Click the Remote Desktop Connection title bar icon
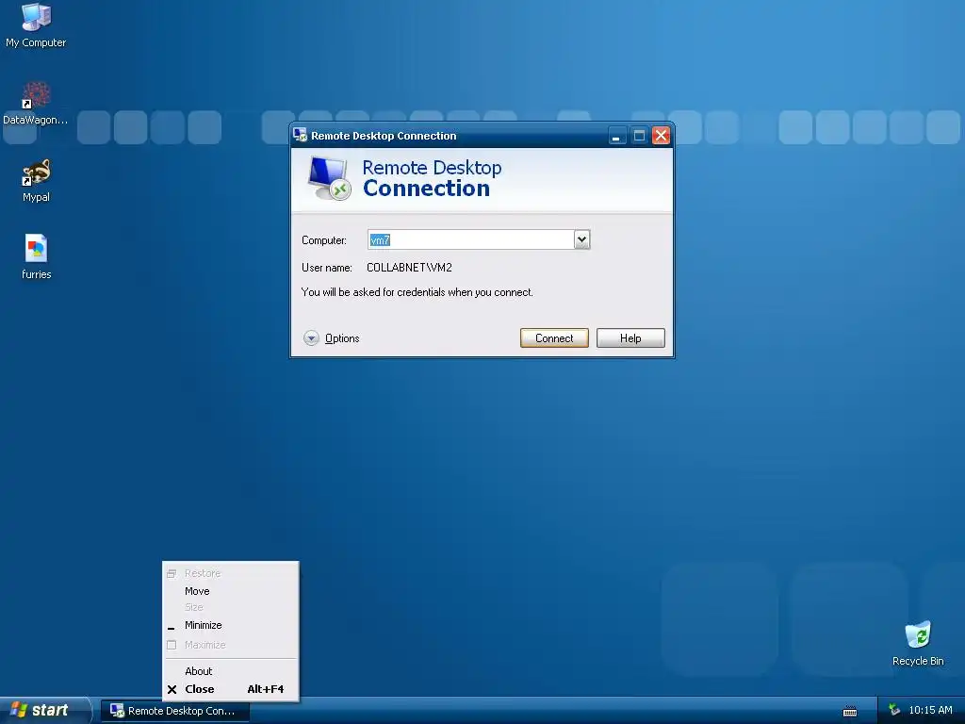 [x=300, y=135]
